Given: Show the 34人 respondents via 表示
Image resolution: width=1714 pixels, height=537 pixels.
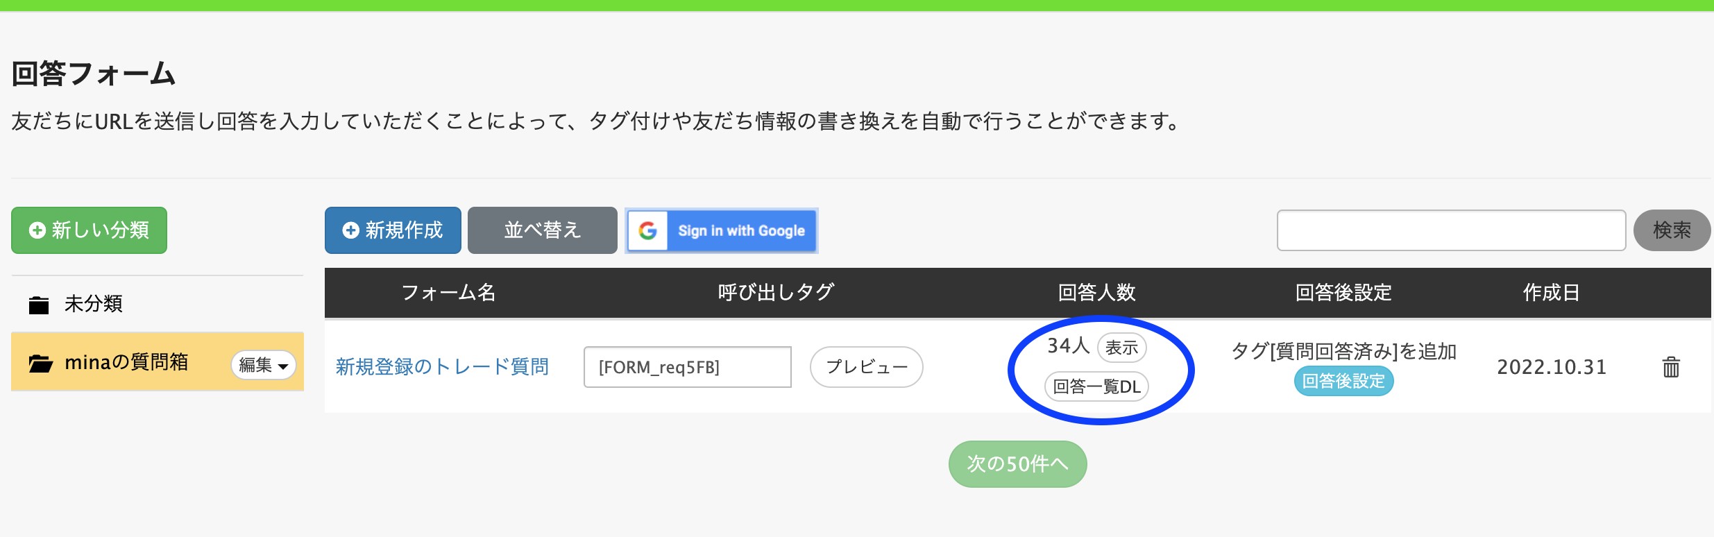Looking at the screenshot, I should (1122, 348).
